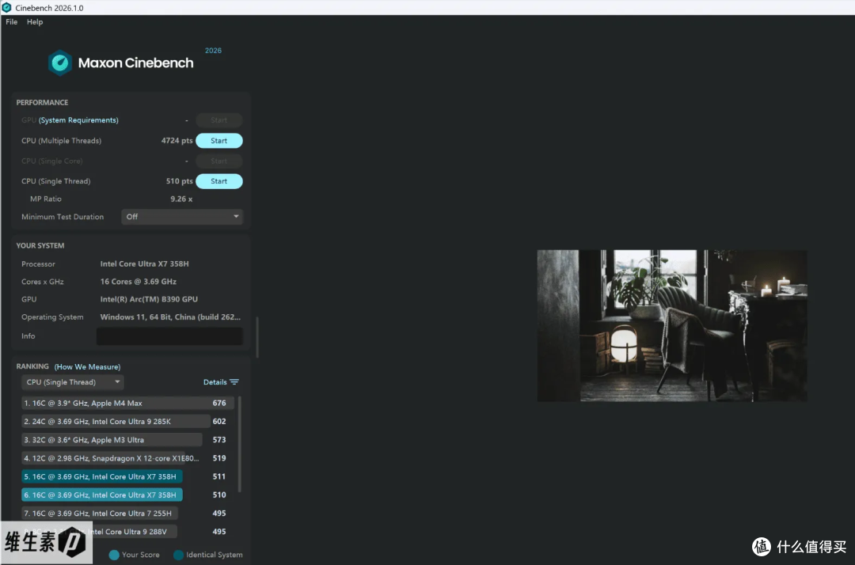This screenshot has height=565, width=855.
Task: Open the File menu
Action: (x=11, y=22)
